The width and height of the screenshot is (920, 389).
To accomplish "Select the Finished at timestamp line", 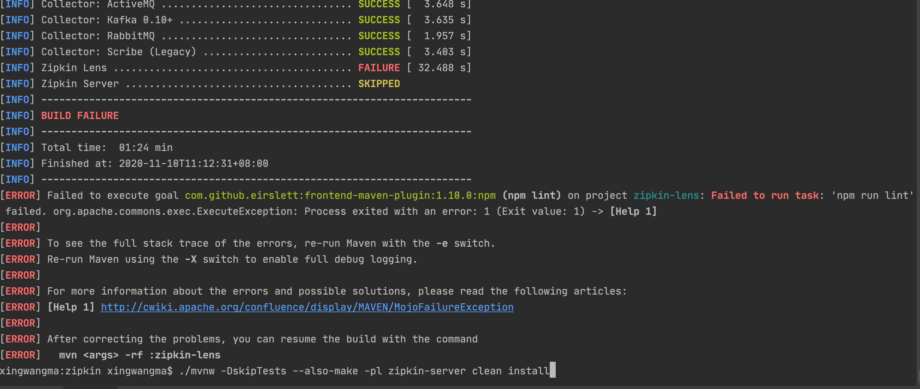I will (154, 163).
